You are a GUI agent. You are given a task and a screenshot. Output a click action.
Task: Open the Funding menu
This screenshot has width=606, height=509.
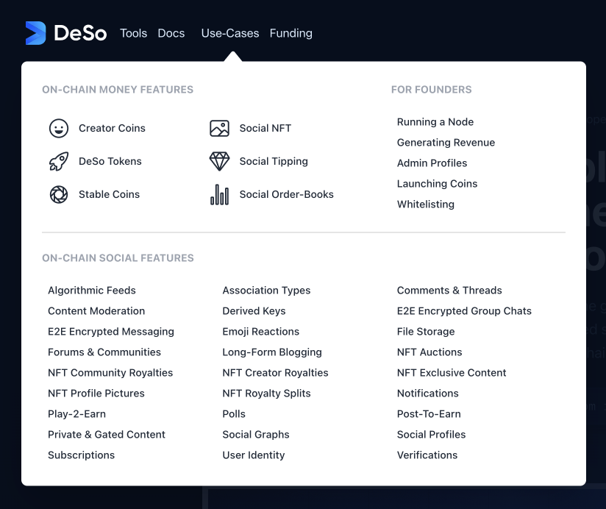click(x=291, y=33)
